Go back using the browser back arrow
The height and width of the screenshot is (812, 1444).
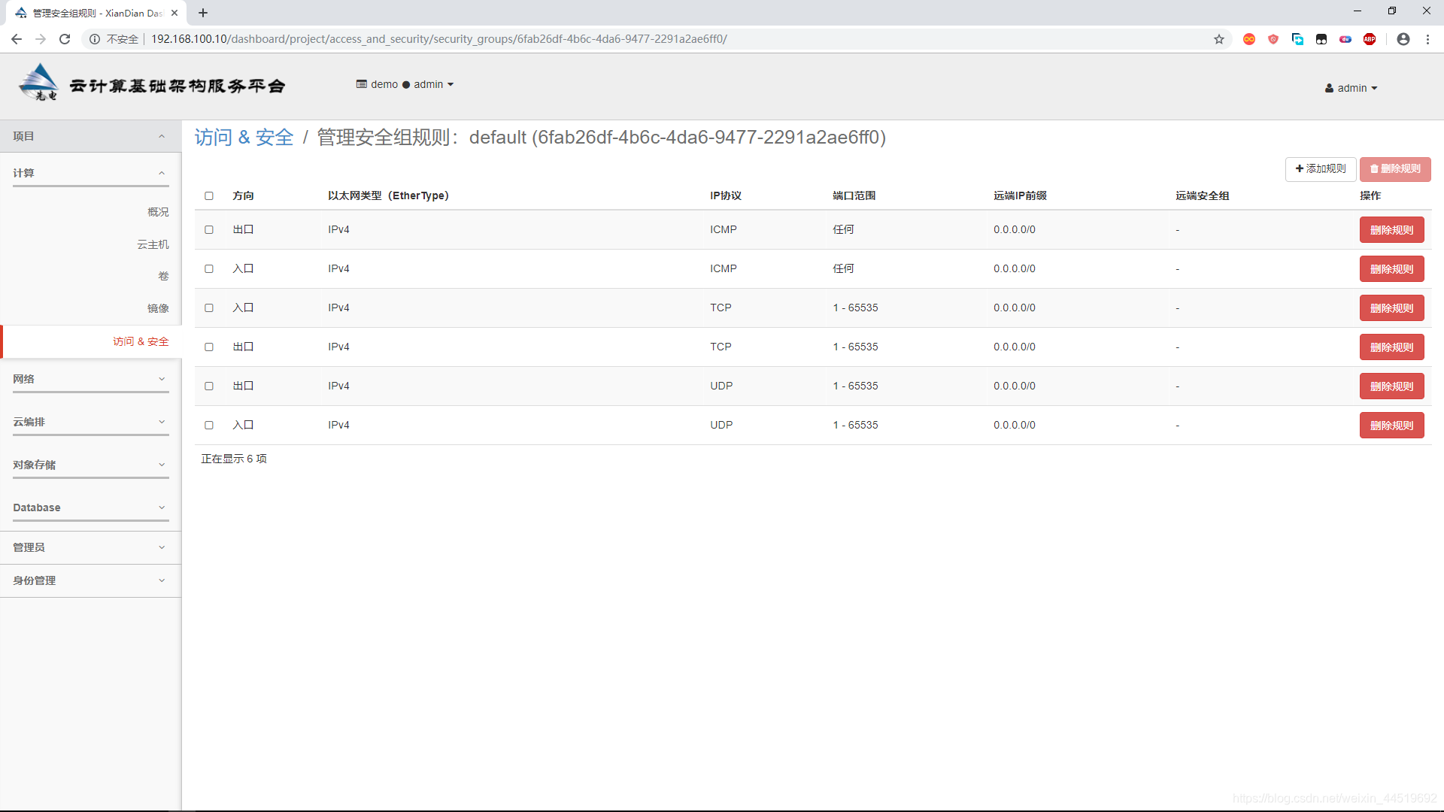click(17, 39)
